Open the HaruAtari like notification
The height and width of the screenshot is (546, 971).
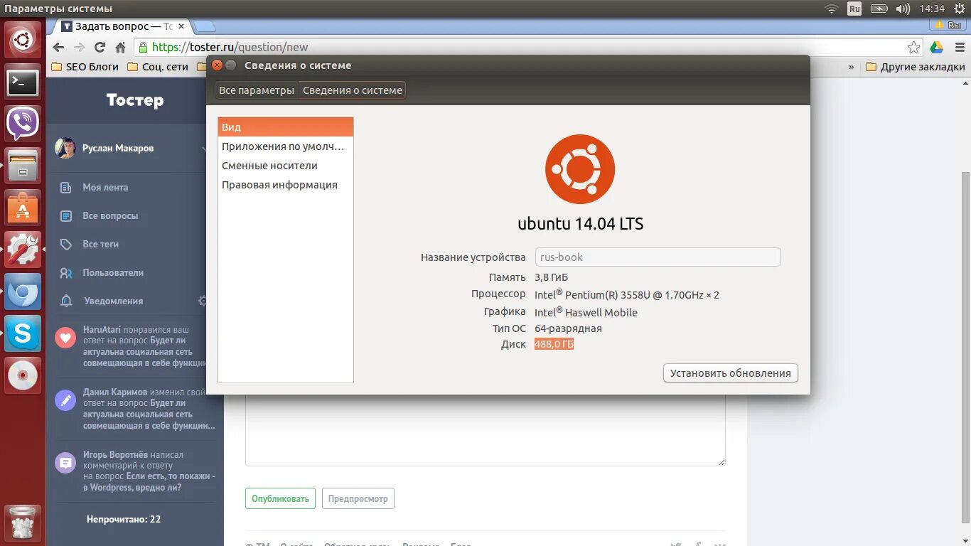(135, 346)
